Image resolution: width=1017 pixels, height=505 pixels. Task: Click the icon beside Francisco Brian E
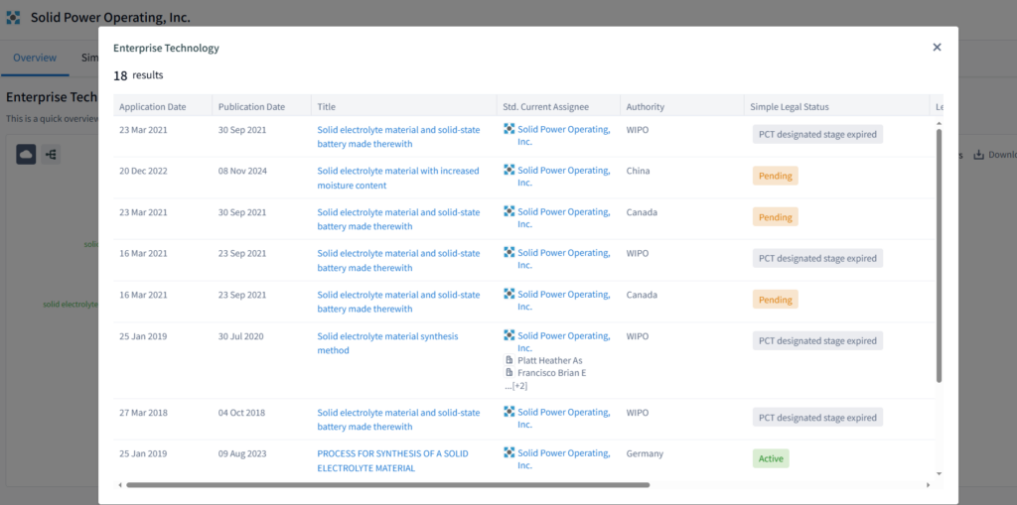[x=509, y=373]
